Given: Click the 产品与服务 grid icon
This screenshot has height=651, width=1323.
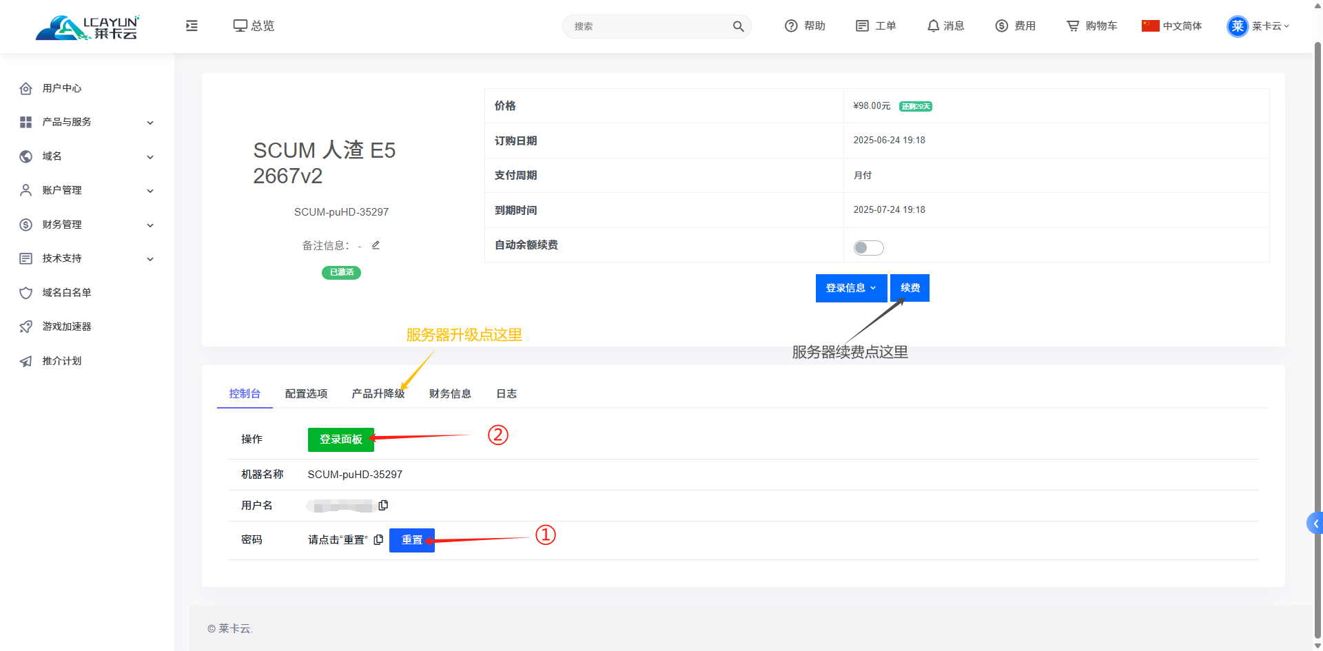Looking at the screenshot, I should click(26, 122).
